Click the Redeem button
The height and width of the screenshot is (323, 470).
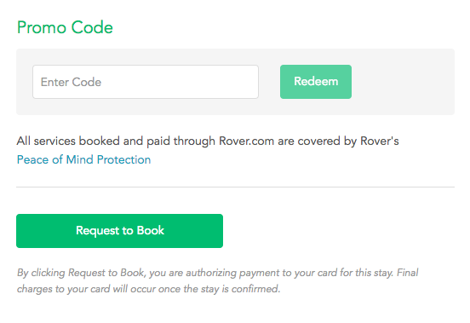[316, 82]
